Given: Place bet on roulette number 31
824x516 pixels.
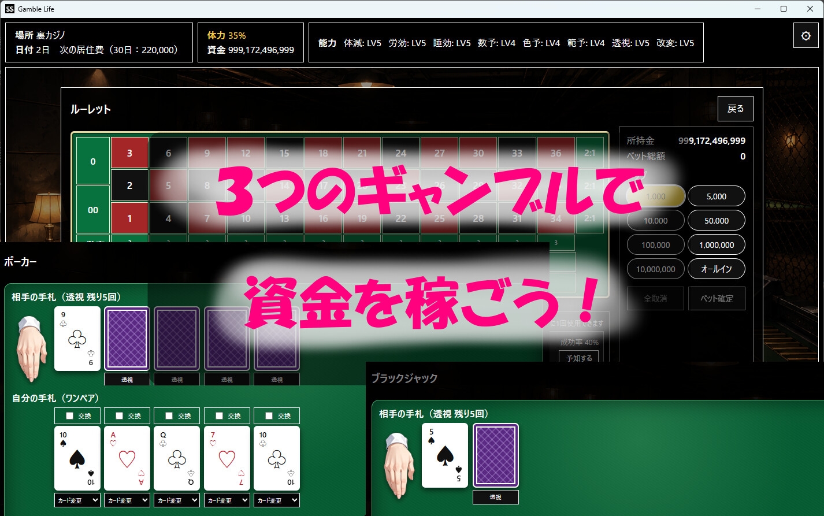Looking at the screenshot, I should (x=517, y=218).
